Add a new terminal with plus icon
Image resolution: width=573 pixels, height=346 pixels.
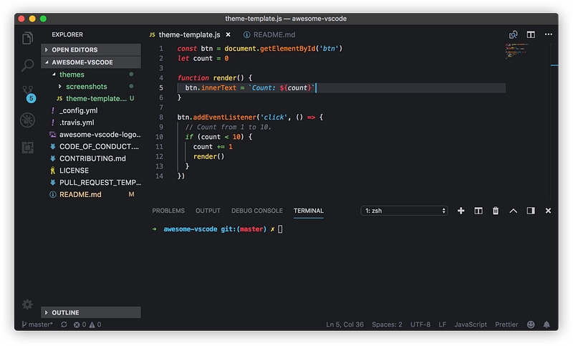click(461, 211)
